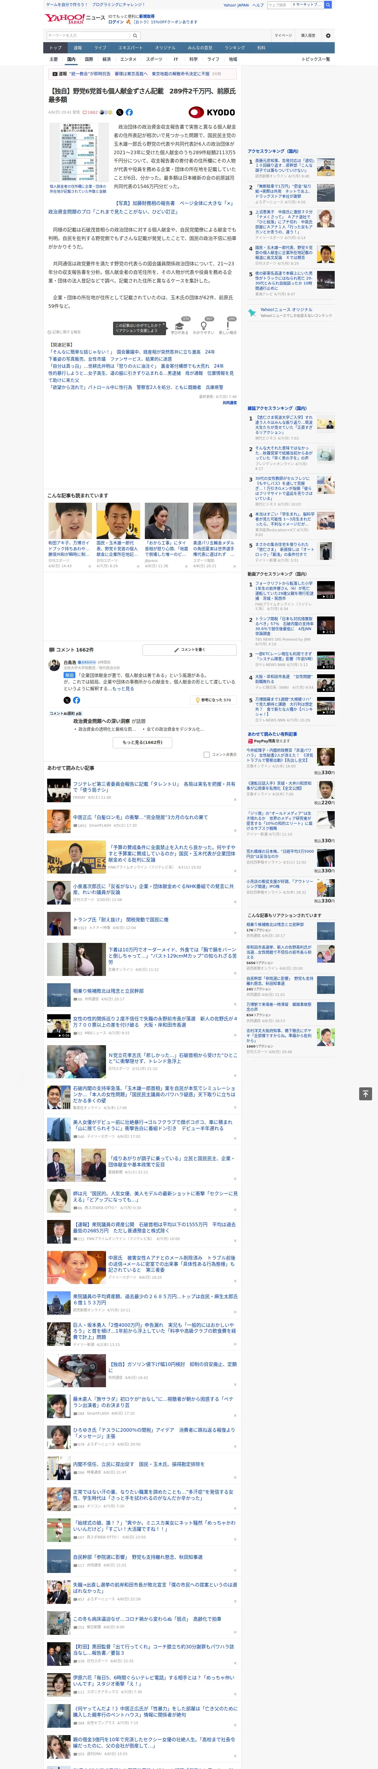Open the スポーツ category
Viewport: 378px width, 1769px height.
click(154, 59)
